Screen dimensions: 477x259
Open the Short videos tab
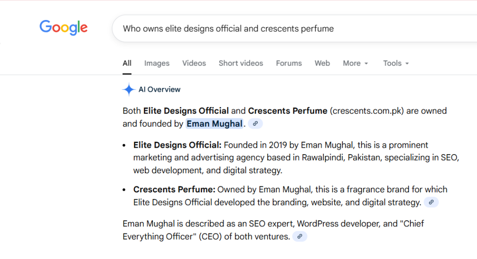coord(241,63)
